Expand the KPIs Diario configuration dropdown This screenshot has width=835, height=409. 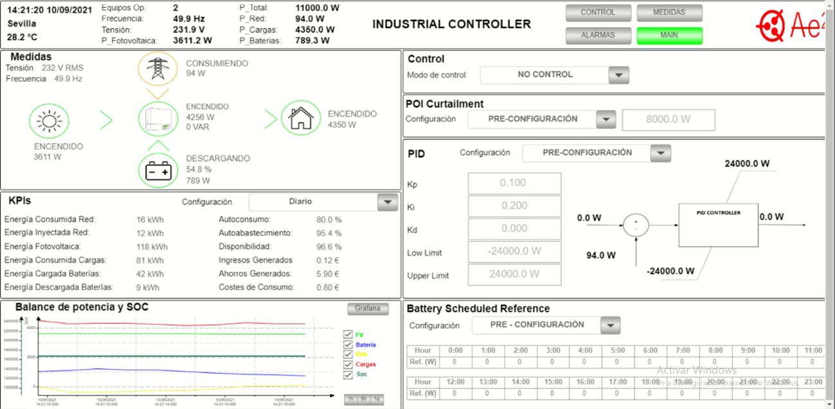click(387, 202)
